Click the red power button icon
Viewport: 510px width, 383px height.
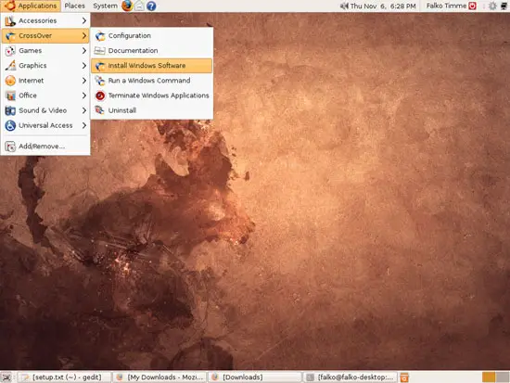coord(472,6)
